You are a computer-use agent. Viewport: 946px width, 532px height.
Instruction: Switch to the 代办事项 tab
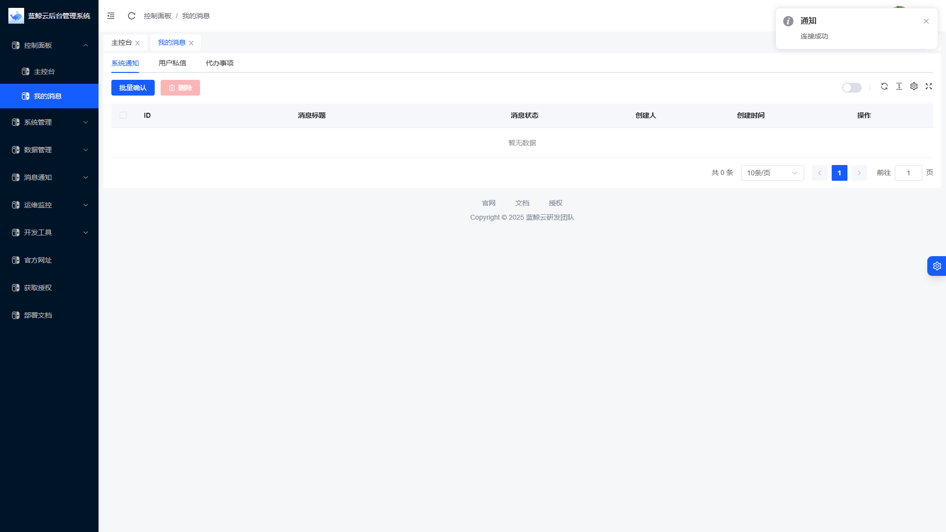click(x=220, y=63)
